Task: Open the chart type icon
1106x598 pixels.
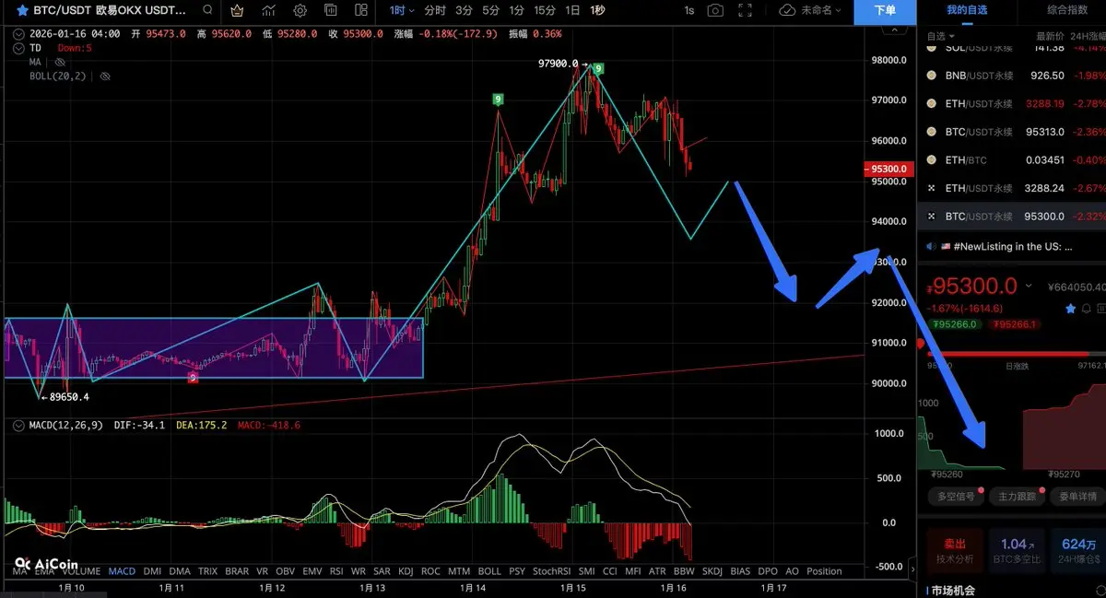Action: click(269, 11)
